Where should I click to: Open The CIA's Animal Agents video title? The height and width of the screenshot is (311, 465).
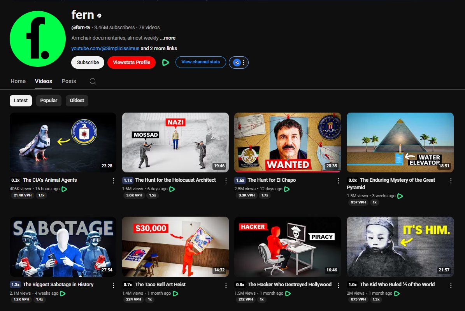(x=50, y=180)
